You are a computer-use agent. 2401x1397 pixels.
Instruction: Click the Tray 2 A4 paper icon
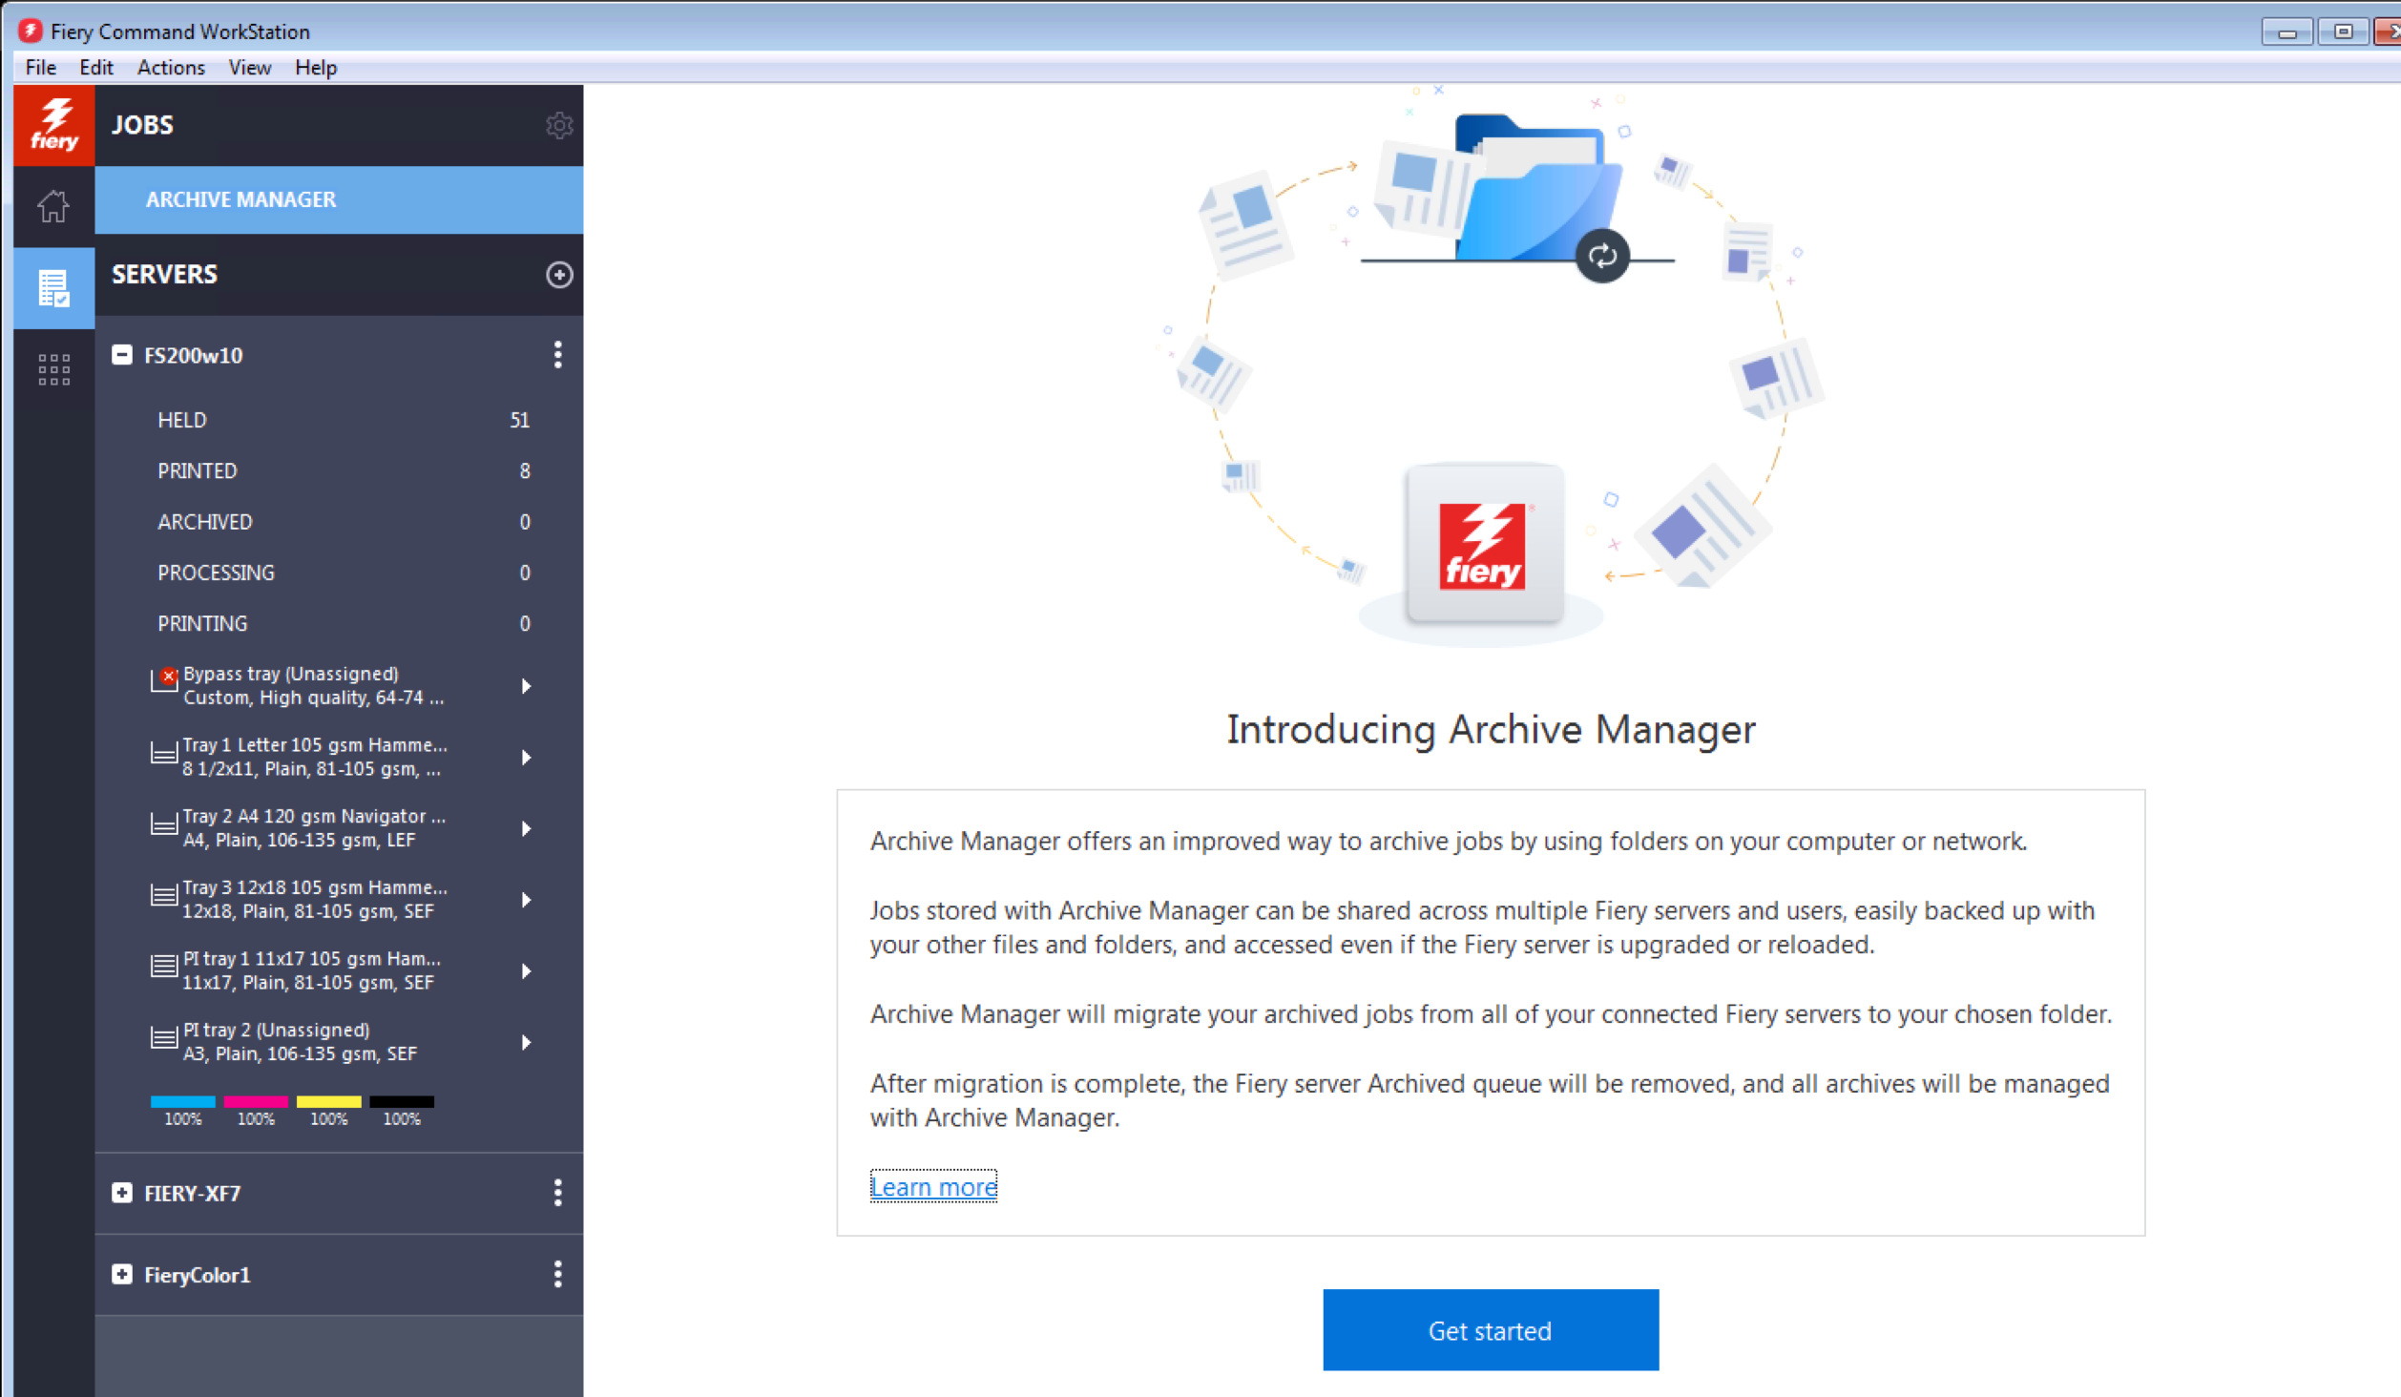pyautogui.click(x=164, y=824)
